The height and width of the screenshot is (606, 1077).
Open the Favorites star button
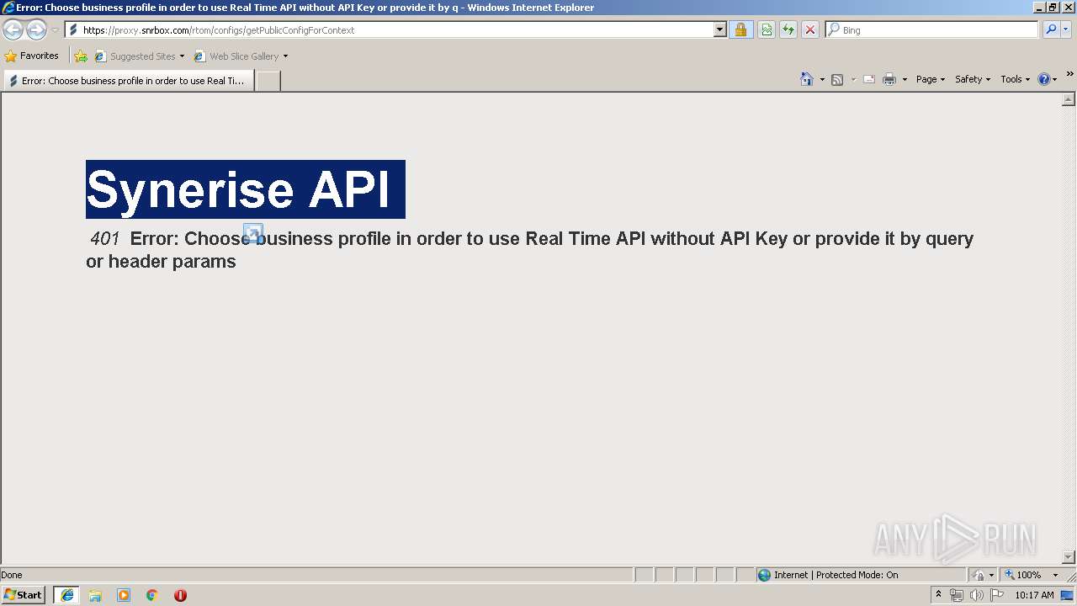[32, 56]
